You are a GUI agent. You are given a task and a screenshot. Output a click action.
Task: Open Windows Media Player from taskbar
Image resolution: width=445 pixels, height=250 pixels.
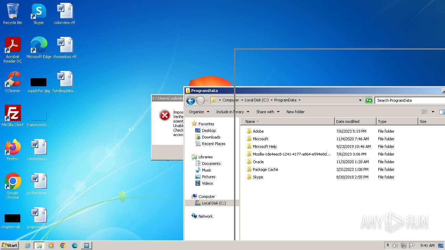[x=51, y=245]
